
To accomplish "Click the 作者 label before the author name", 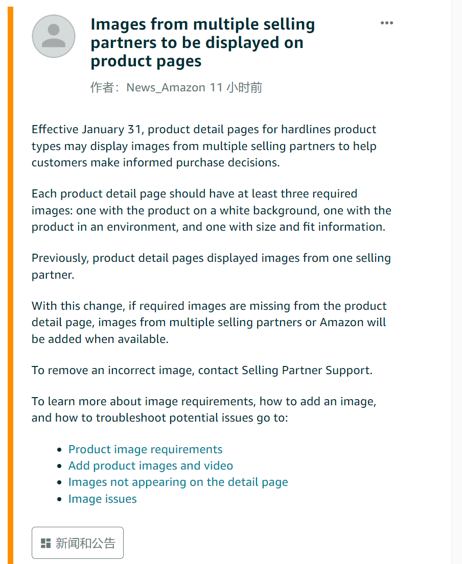I will tap(102, 88).
